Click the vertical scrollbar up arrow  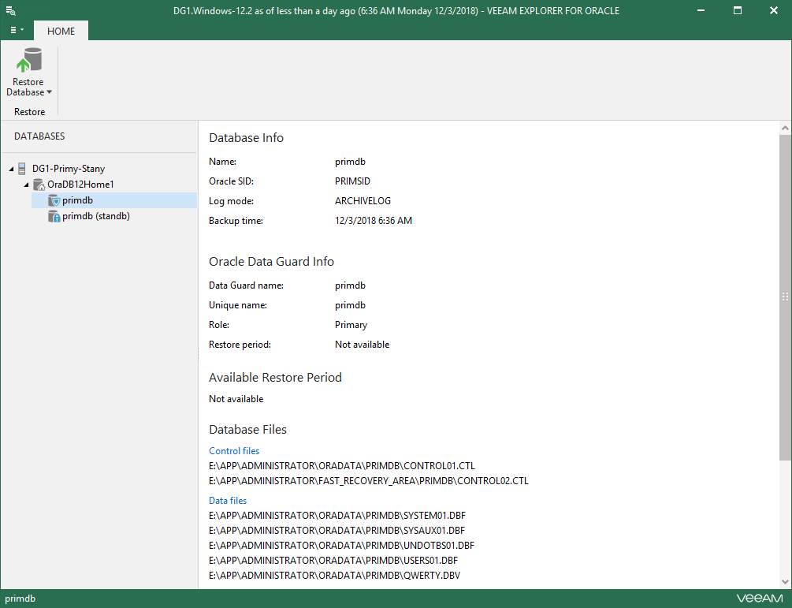click(785, 128)
